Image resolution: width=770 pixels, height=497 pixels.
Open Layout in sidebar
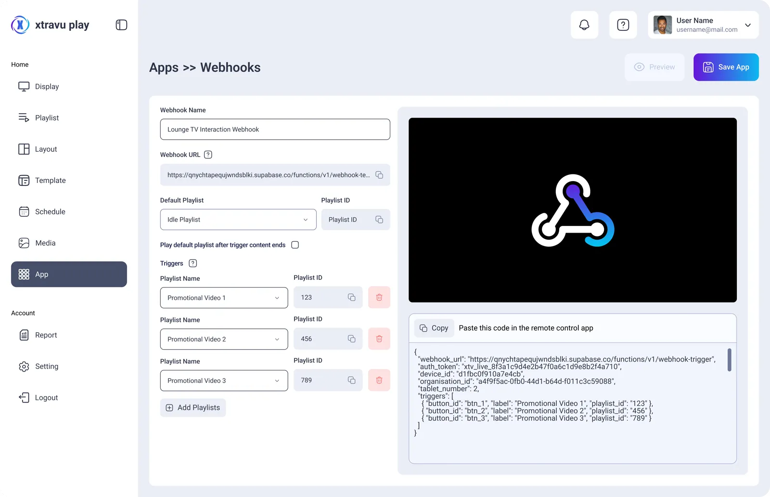tap(69, 149)
